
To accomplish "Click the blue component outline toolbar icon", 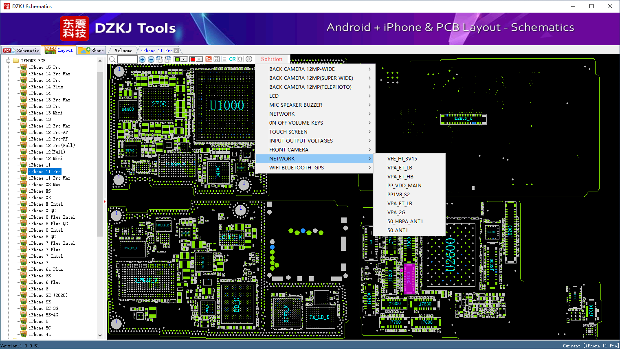I will [x=224, y=59].
